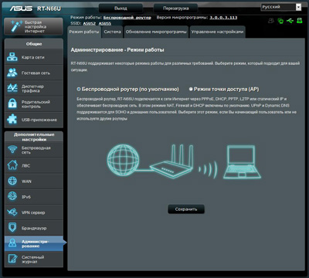The image size is (309, 278).
Task: Click the ASUS logo
Action: pyautogui.click(x=21, y=8)
